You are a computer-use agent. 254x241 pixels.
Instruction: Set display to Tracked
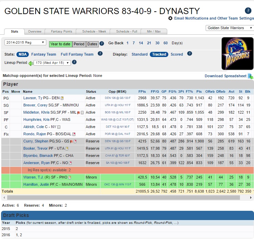[x=159, y=54]
